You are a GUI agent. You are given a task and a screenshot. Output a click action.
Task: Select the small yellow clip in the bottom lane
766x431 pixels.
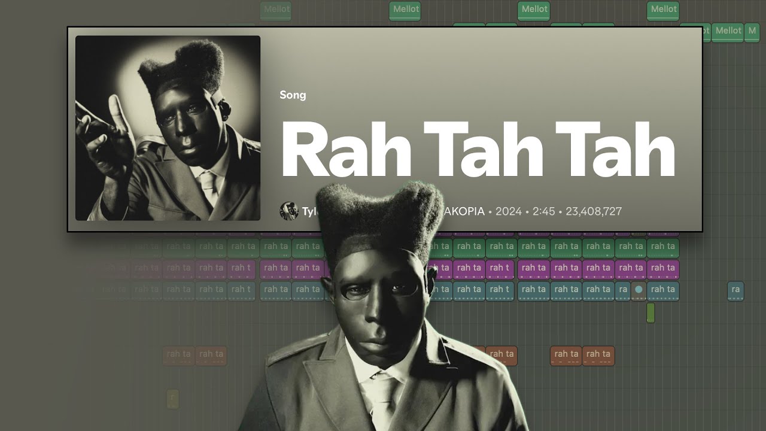[x=172, y=398]
